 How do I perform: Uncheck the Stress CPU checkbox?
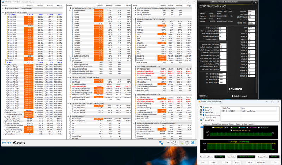point(204,107)
